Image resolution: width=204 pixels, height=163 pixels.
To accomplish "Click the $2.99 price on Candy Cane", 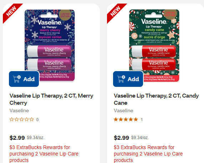I will [x=121, y=138].
